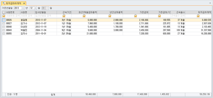Screen dimensions: 213x98
Task: Click lock icon under 기준급여 column
Action: (135, 16)
